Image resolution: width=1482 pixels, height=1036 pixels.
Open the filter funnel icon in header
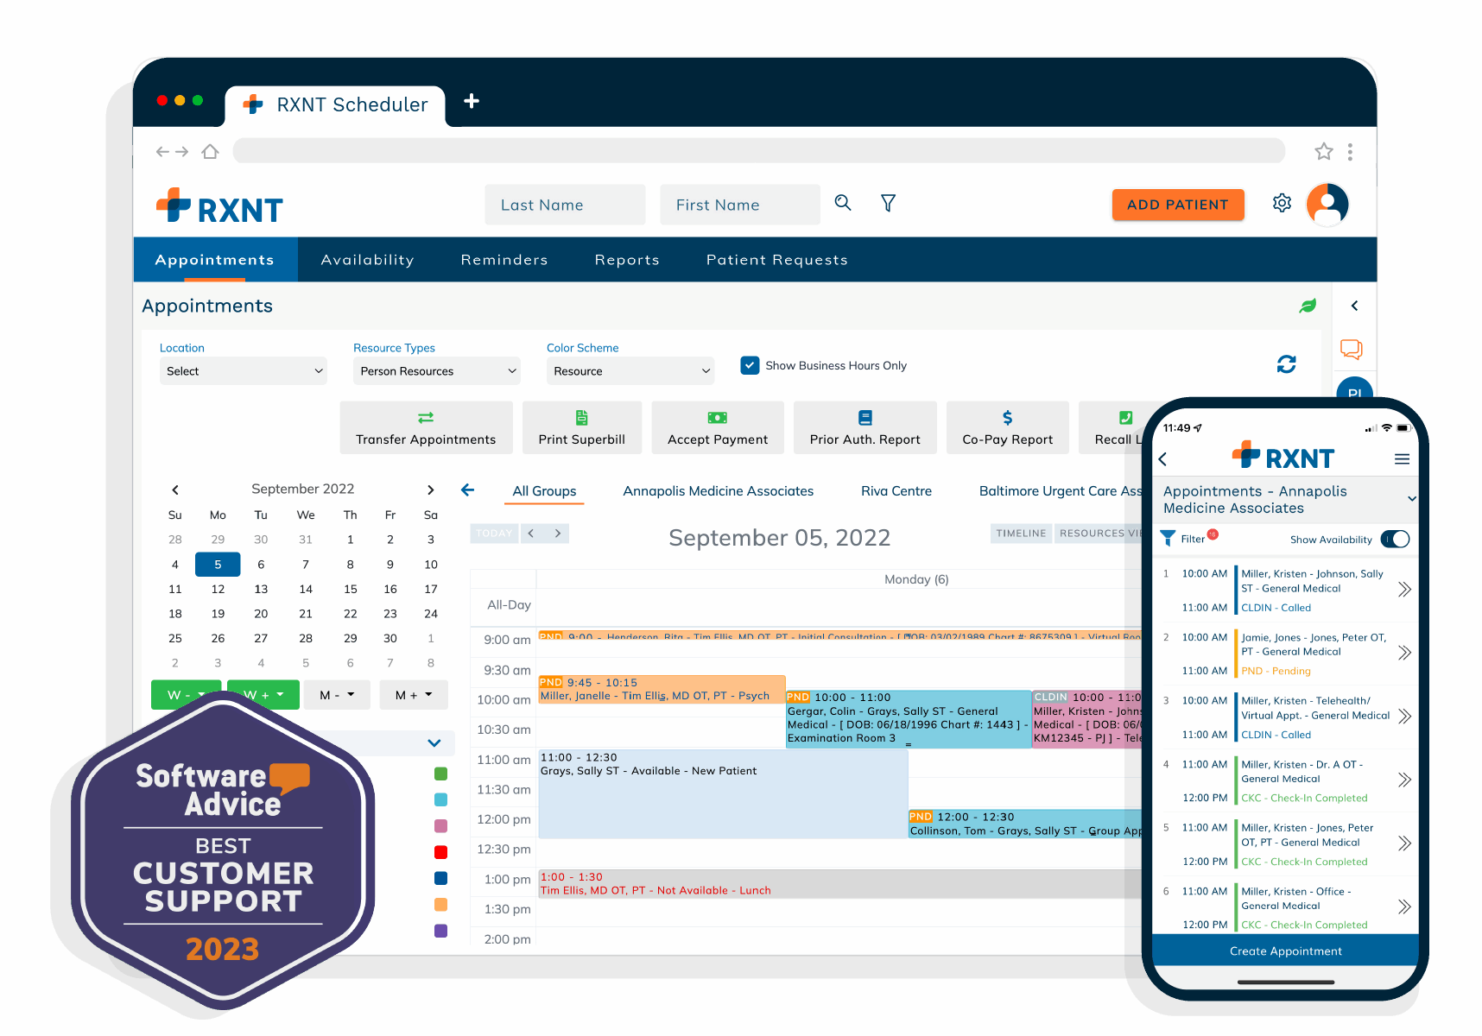(888, 203)
